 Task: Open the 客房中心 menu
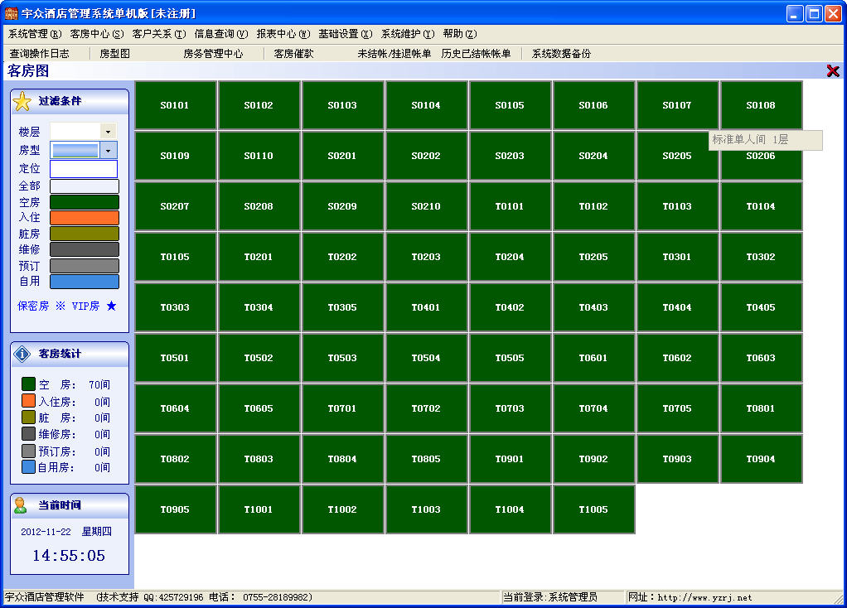pos(96,34)
